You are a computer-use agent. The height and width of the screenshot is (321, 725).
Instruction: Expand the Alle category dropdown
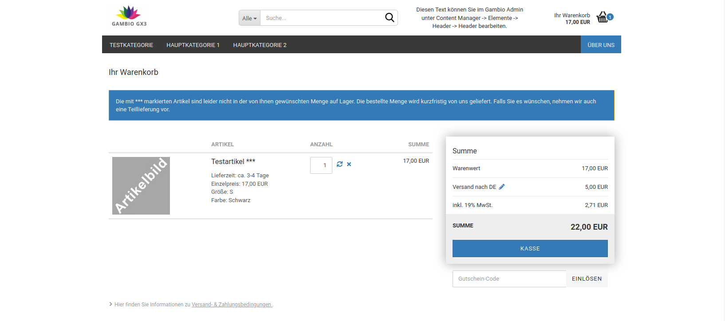[x=249, y=18]
